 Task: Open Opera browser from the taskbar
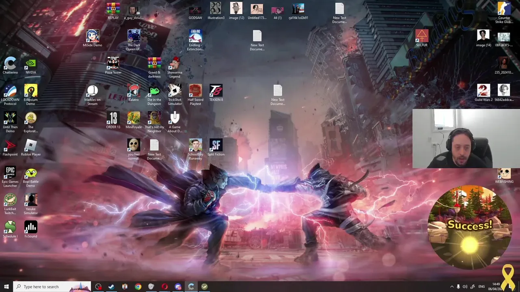[x=165, y=287]
